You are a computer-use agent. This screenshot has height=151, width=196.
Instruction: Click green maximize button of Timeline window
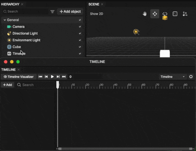coord(18,62)
